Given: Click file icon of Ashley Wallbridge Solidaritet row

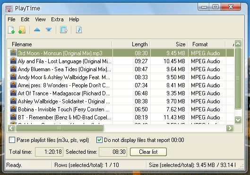Looking at the screenshot, I should (x=13, y=101).
